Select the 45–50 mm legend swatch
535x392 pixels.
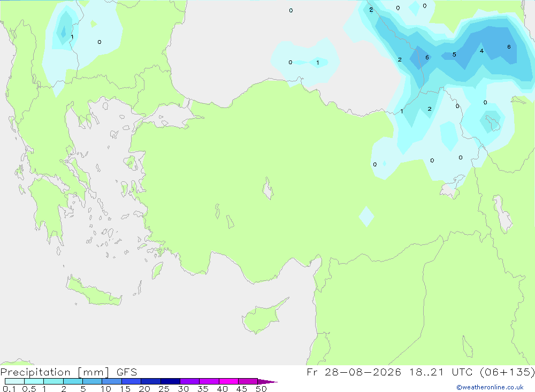(x=248, y=381)
